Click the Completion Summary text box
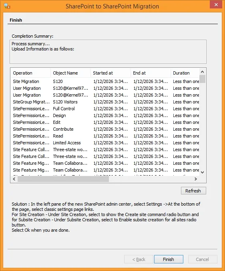The image size is (225, 271). (108, 52)
